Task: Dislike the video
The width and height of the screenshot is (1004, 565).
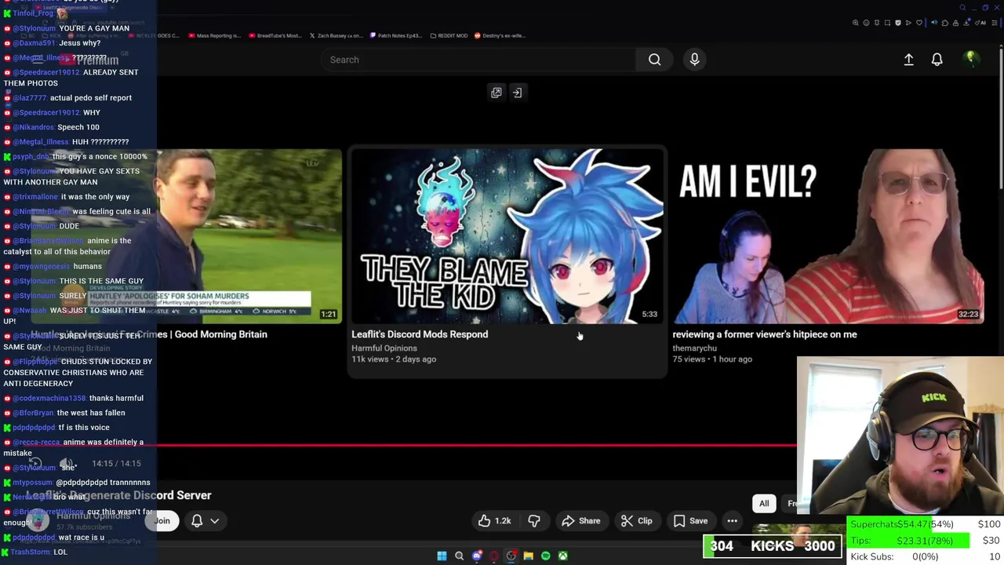Action: pos(534,521)
